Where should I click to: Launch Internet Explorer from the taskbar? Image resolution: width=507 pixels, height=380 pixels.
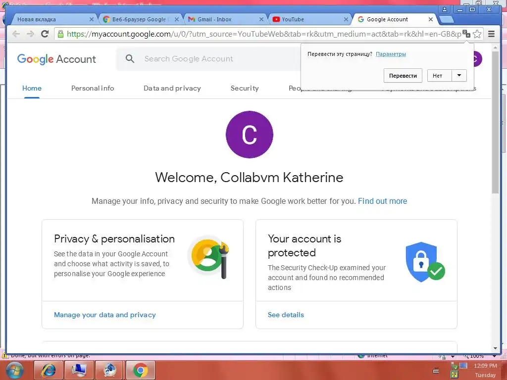[x=48, y=370]
